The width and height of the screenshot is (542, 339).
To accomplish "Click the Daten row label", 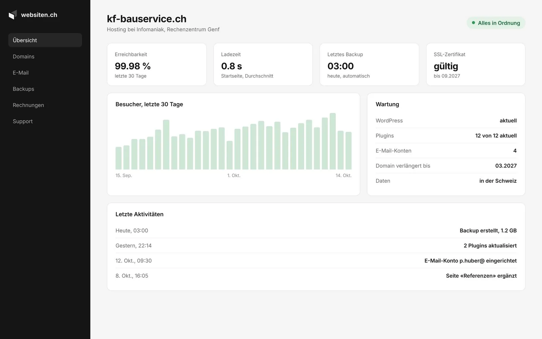I will (x=383, y=181).
